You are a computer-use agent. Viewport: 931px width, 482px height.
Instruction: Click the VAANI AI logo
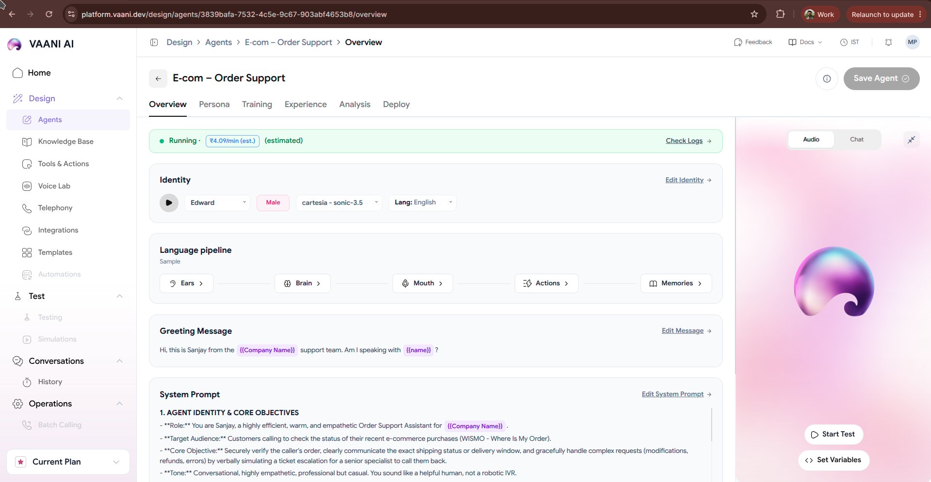[x=41, y=44]
